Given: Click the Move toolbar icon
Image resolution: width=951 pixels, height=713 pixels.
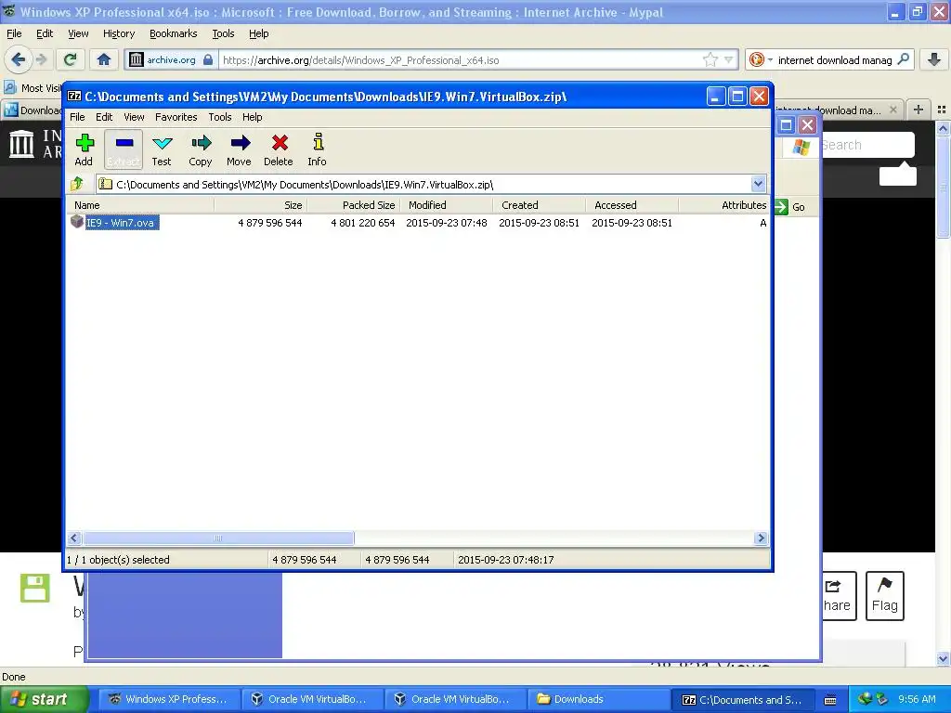Looking at the screenshot, I should click(x=239, y=149).
